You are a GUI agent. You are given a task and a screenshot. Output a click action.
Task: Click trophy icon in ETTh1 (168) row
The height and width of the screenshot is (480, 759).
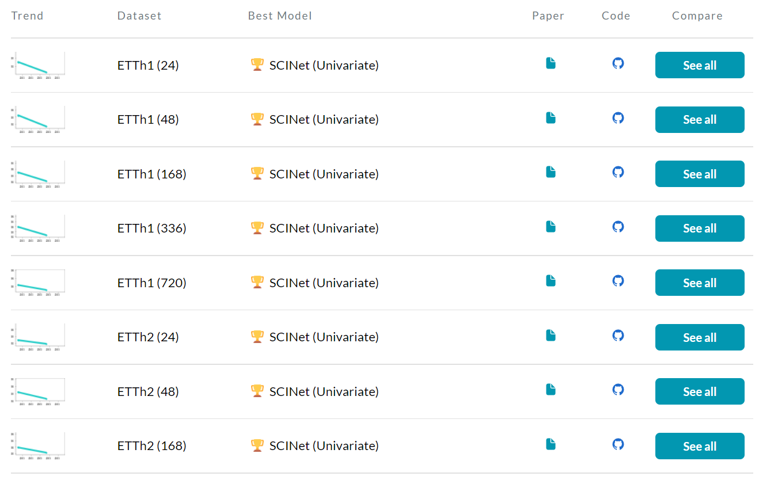coord(257,174)
